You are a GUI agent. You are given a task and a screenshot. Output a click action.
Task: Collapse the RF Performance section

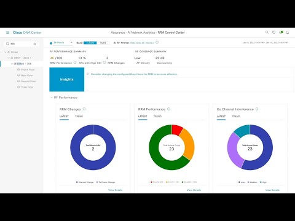point(52,98)
